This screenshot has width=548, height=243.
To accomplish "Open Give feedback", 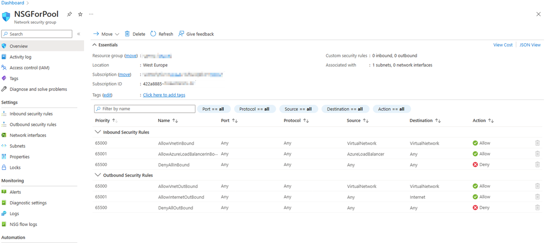I will coord(196,34).
